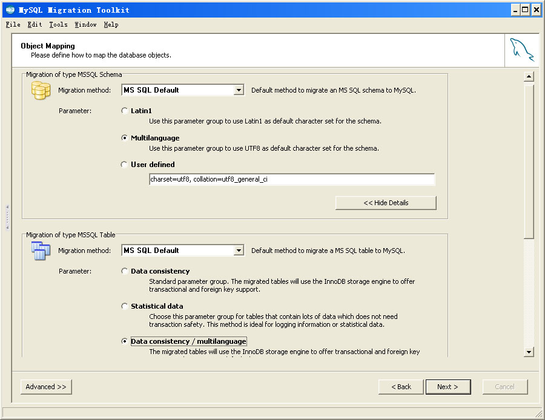545x420 pixels.
Task: Click the MSSQL Table migration icon
Action: (40, 249)
